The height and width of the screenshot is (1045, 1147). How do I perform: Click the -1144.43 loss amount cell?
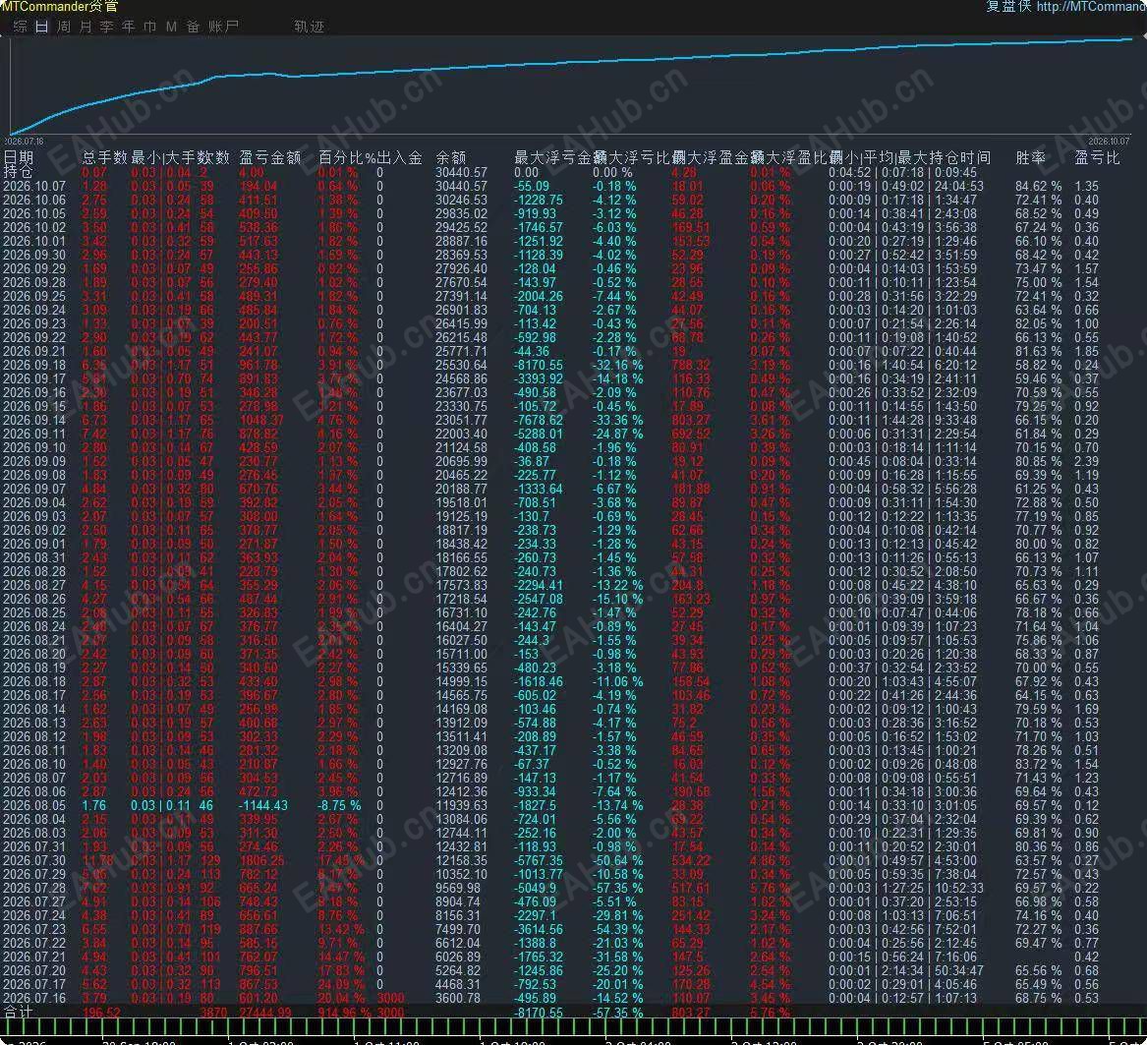pos(263,806)
